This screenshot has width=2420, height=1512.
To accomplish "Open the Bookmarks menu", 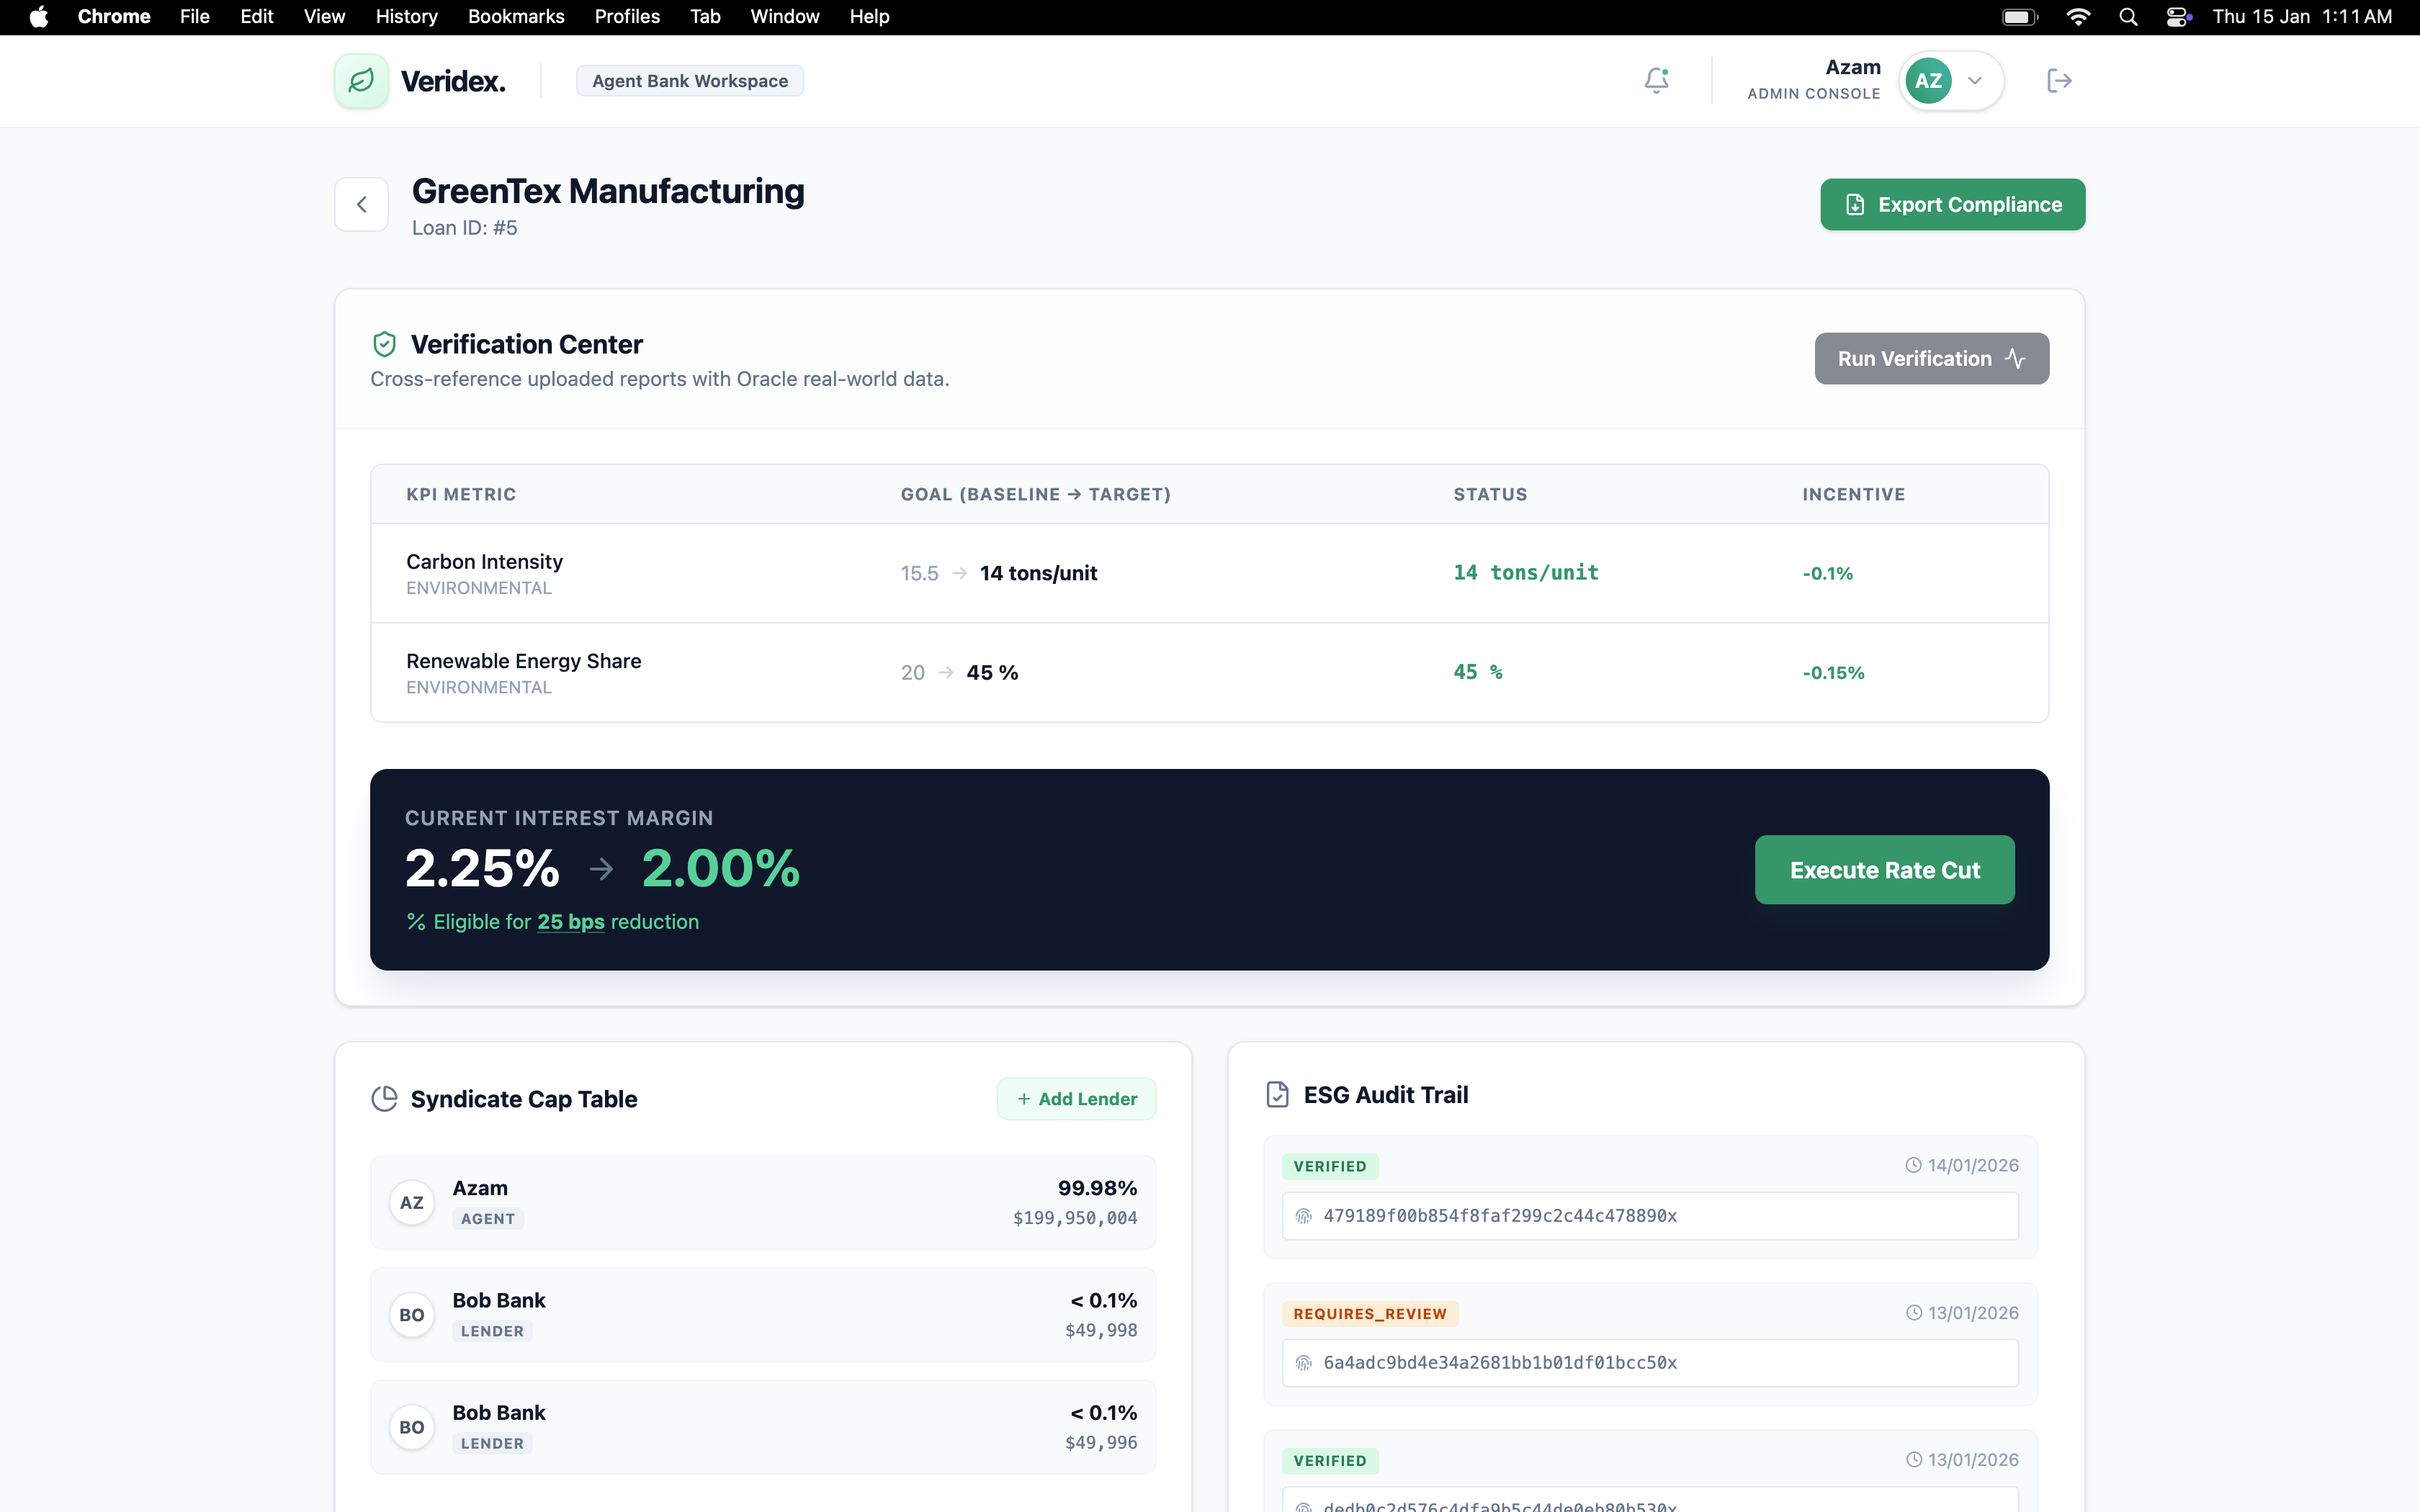I will click(x=515, y=17).
